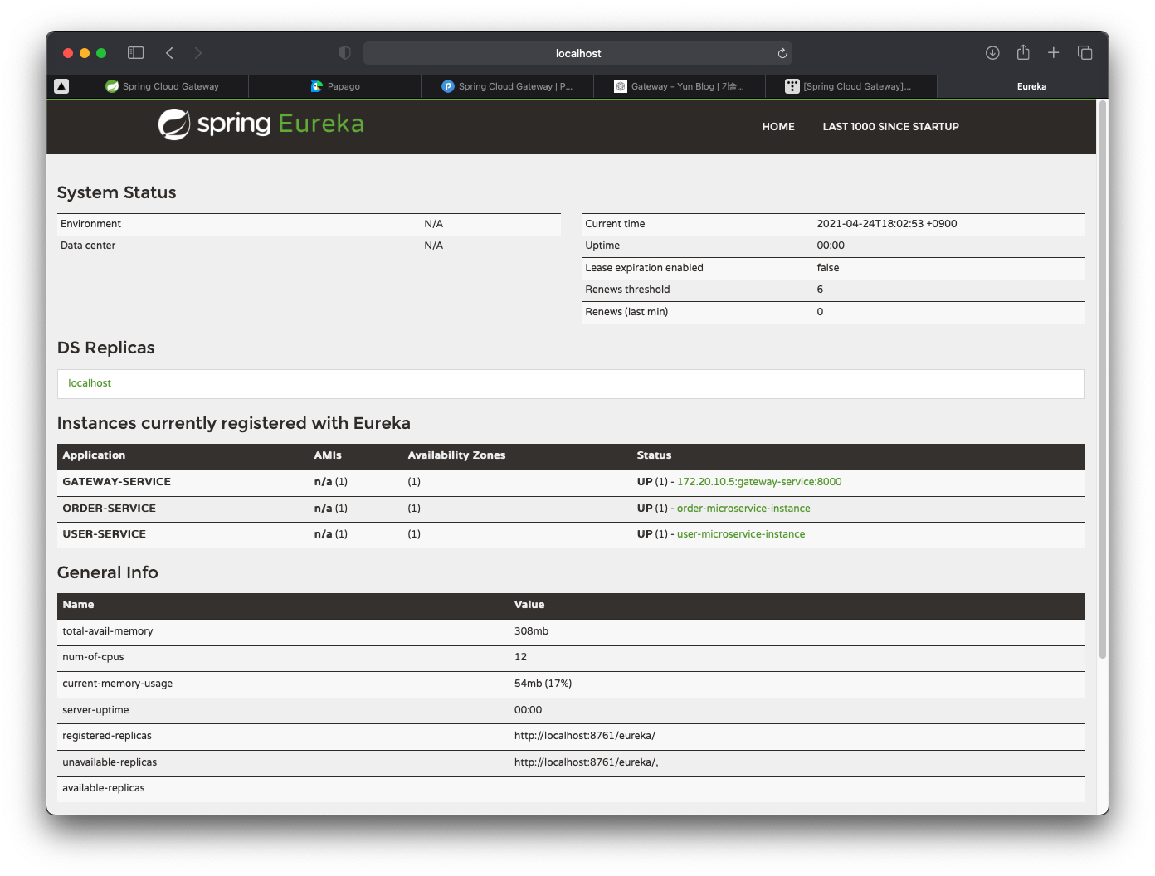Click the current-memory-usage value 54mb (17%)
The height and width of the screenshot is (876, 1155).
click(x=543, y=684)
